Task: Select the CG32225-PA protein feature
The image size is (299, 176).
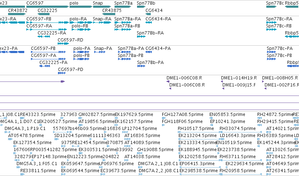Action: pos(45,66)
